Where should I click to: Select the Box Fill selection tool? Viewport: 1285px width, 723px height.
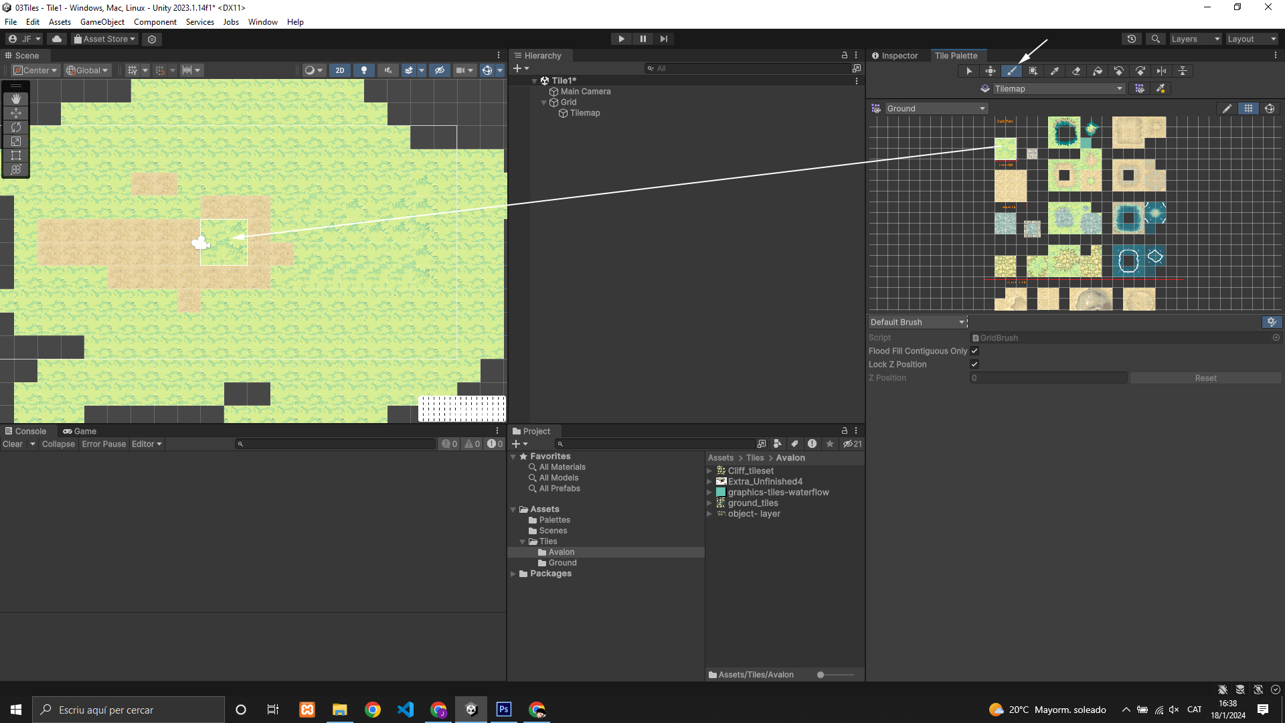pyautogui.click(x=1033, y=71)
